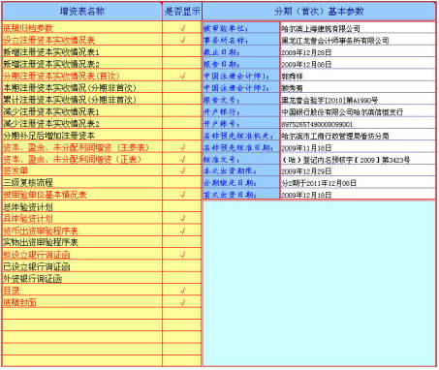
Task: Toggle check mark for 拟设立银行询证函
Action: (182, 255)
